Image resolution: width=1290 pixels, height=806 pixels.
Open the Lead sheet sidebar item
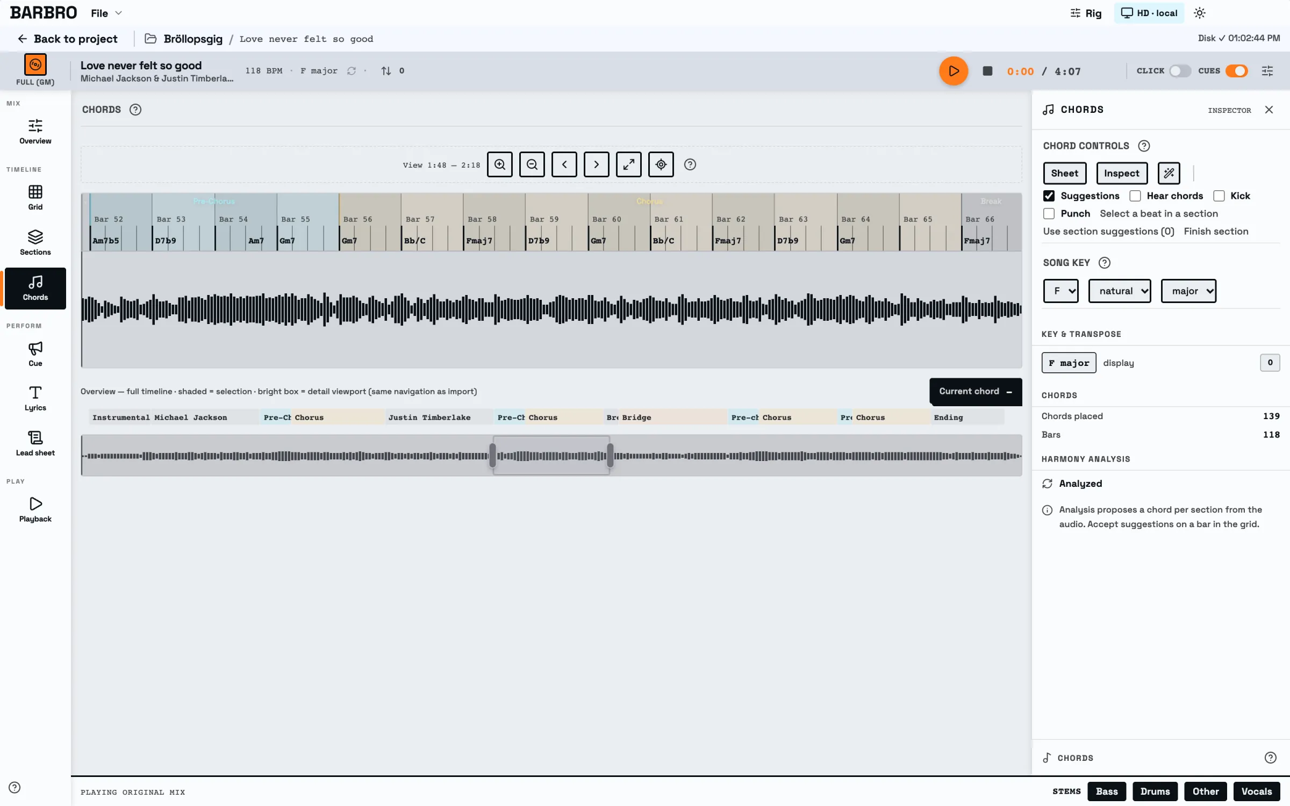point(35,444)
